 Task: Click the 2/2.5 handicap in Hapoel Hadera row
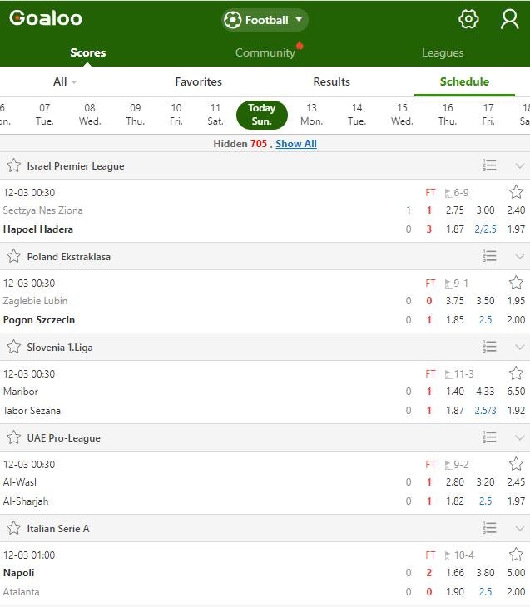pyautogui.click(x=485, y=229)
